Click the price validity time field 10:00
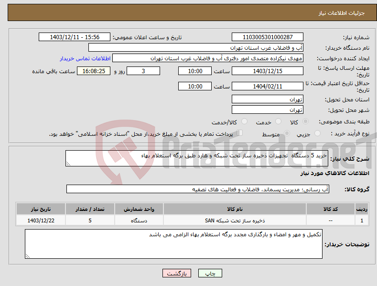The height and width of the screenshot is (286, 377). (x=195, y=86)
